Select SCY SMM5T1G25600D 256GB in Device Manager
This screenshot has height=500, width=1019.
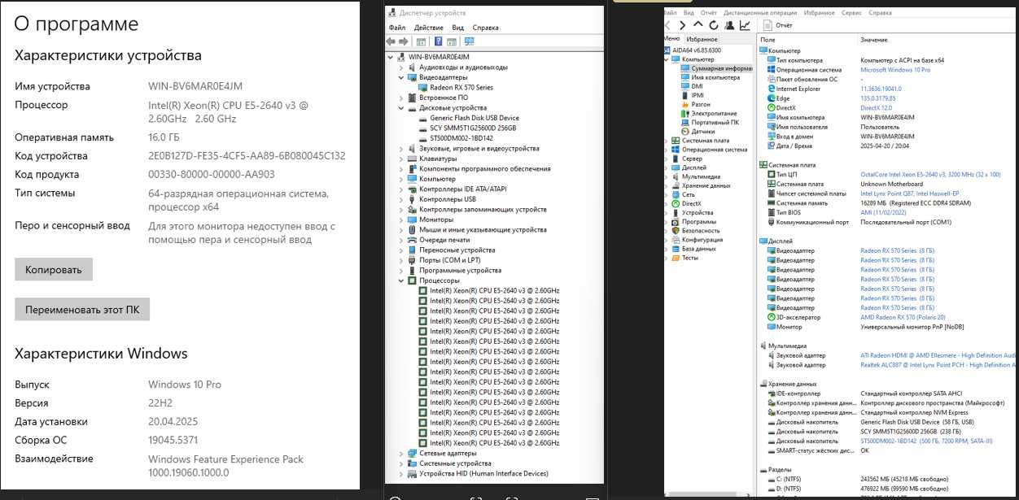[466, 128]
